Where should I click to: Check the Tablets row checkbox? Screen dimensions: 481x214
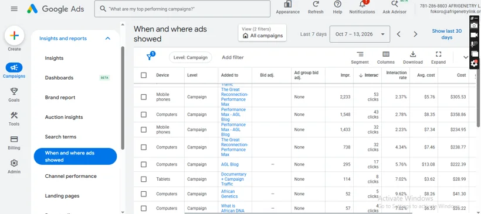pyautogui.click(x=144, y=179)
